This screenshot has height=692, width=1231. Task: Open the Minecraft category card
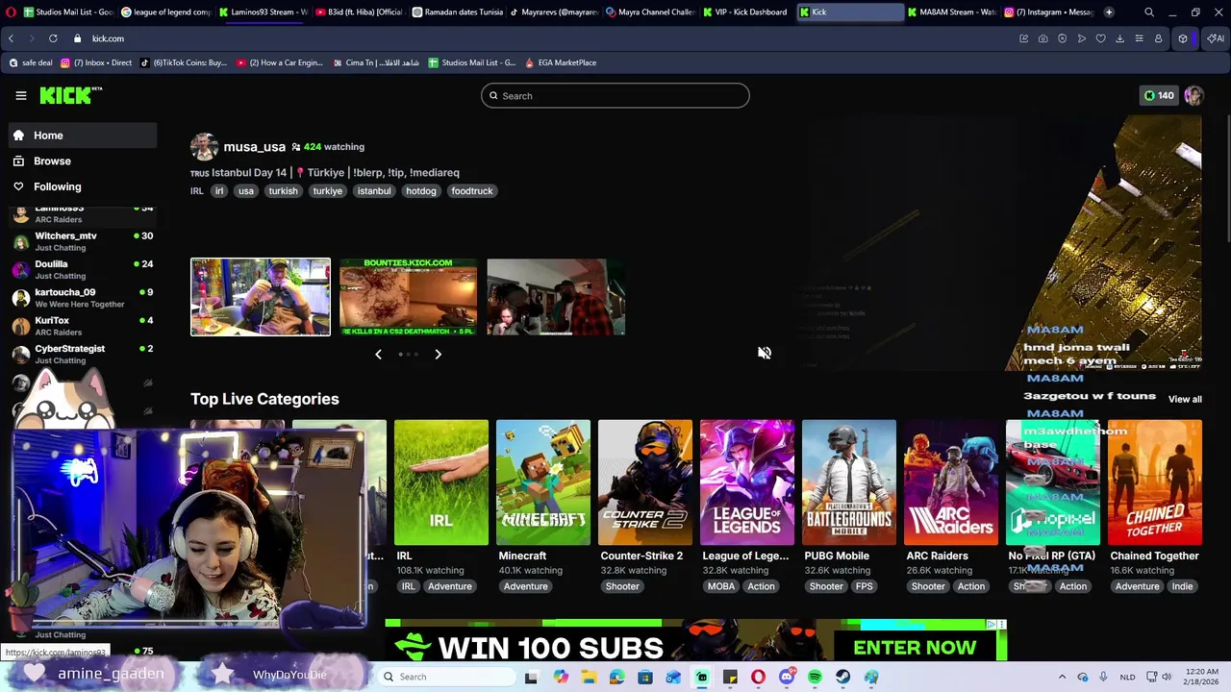point(543,482)
